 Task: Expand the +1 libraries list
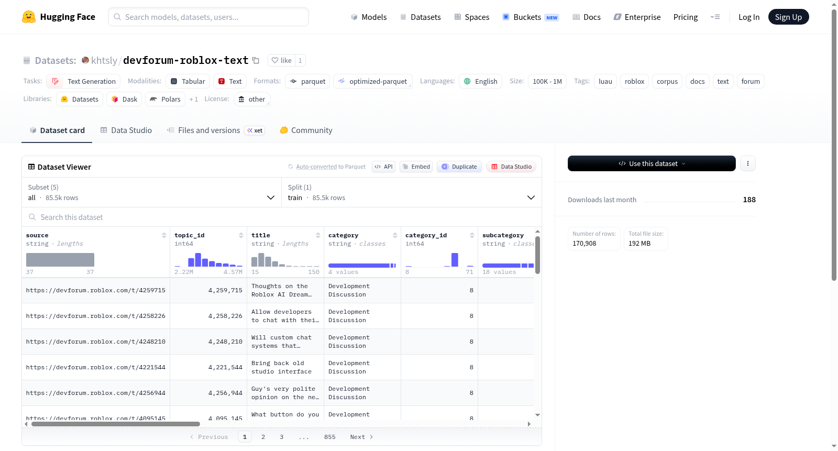(x=194, y=99)
